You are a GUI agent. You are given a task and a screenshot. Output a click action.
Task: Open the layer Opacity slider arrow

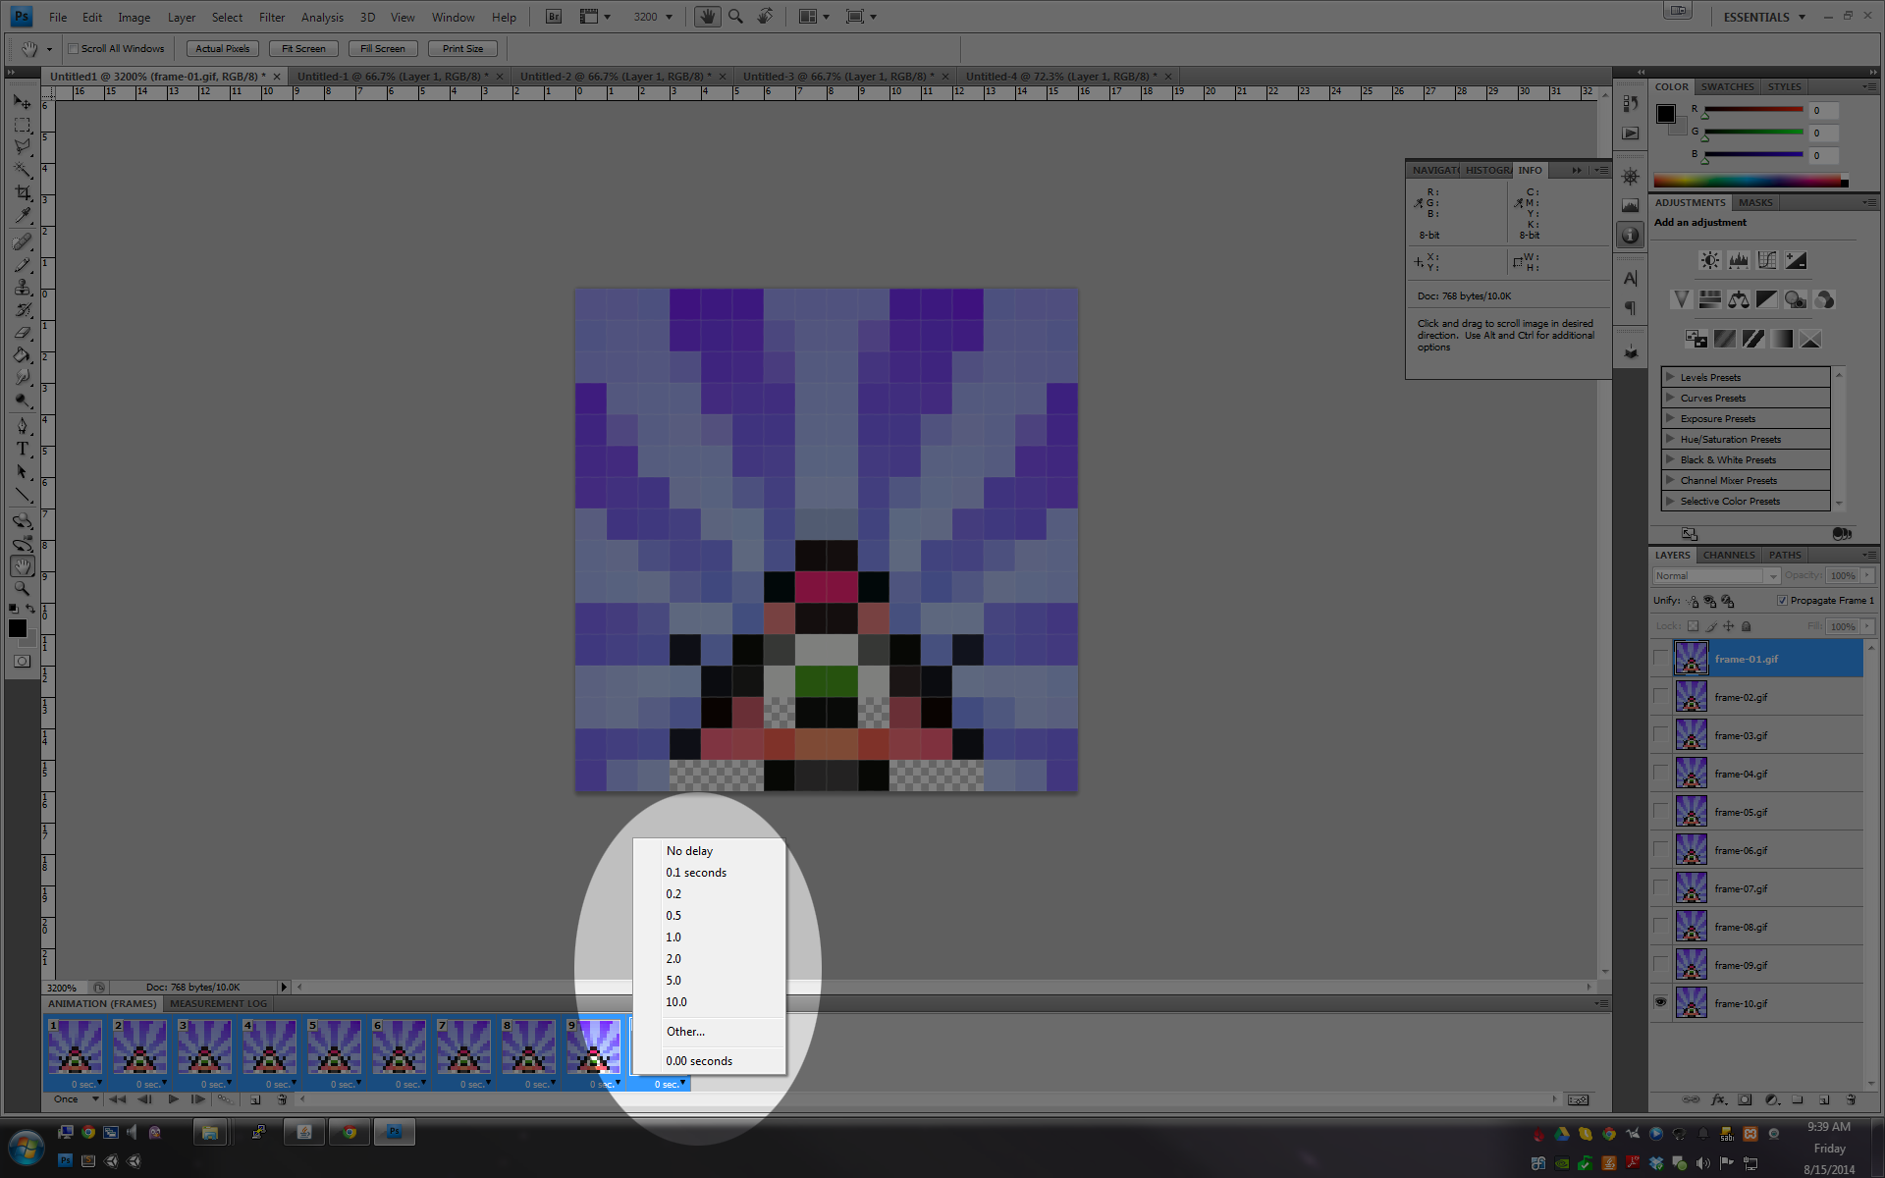click(1868, 576)
